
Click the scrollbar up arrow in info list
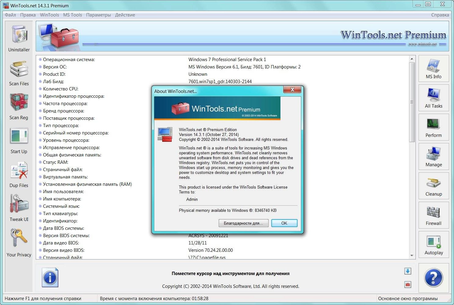[x=412, y=59]
